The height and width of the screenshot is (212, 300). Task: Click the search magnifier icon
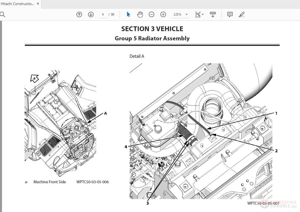tap(2, 15)
